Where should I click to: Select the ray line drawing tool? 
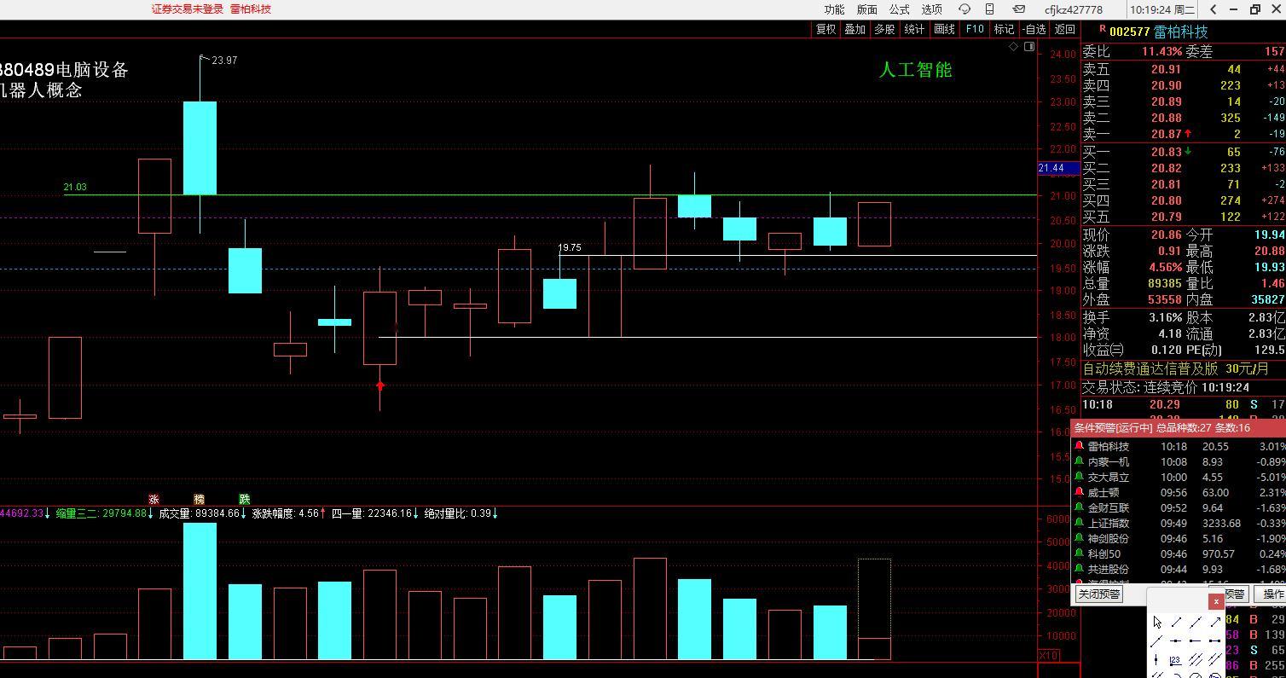(x=1156, y=641)
